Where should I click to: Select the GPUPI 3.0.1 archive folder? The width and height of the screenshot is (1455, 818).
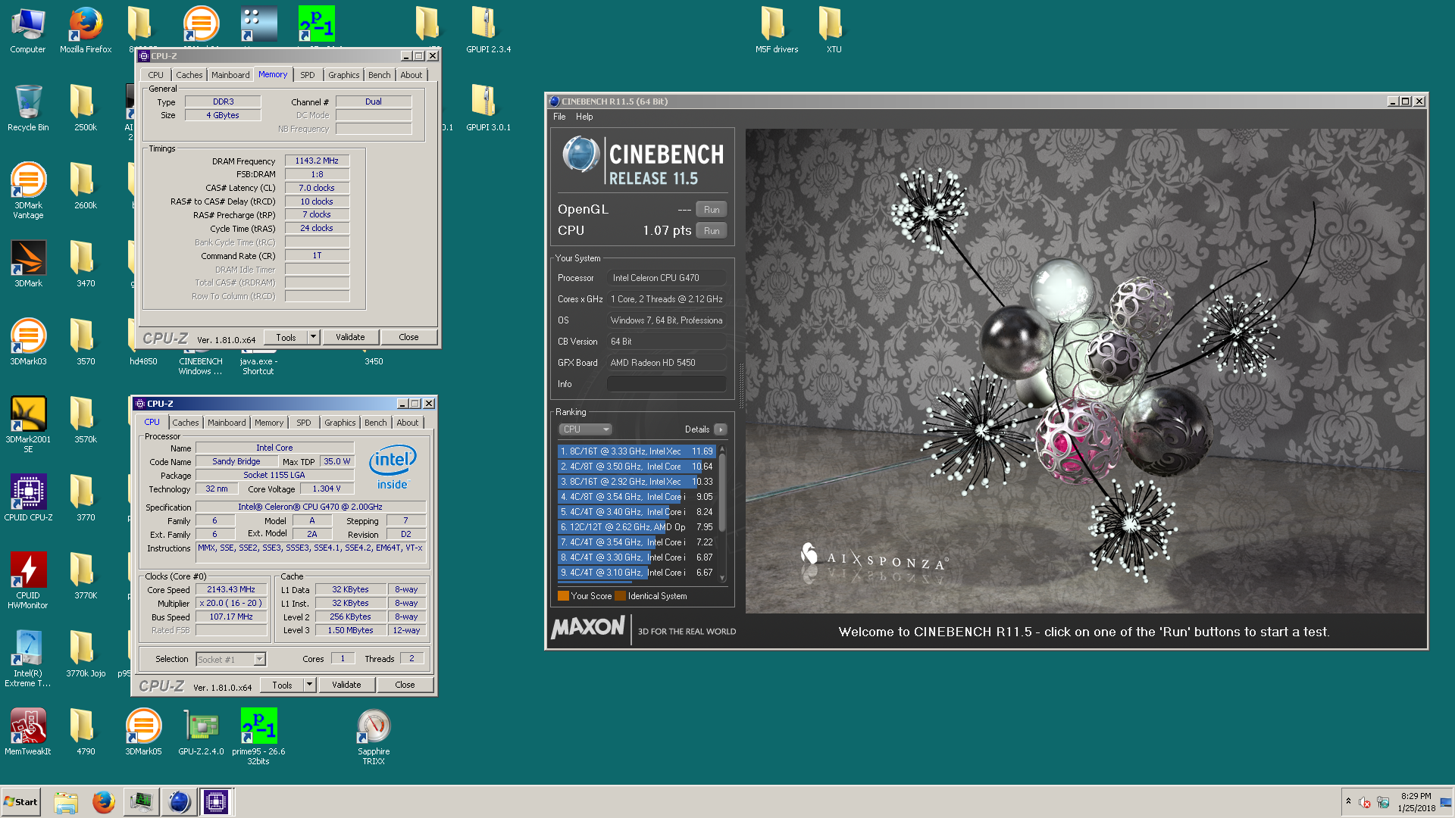tap(488, 108)
